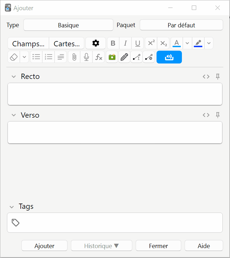Screen dimensions: 230x258
Task: Click the connector with text cursor icon
Action: [136, 57]
